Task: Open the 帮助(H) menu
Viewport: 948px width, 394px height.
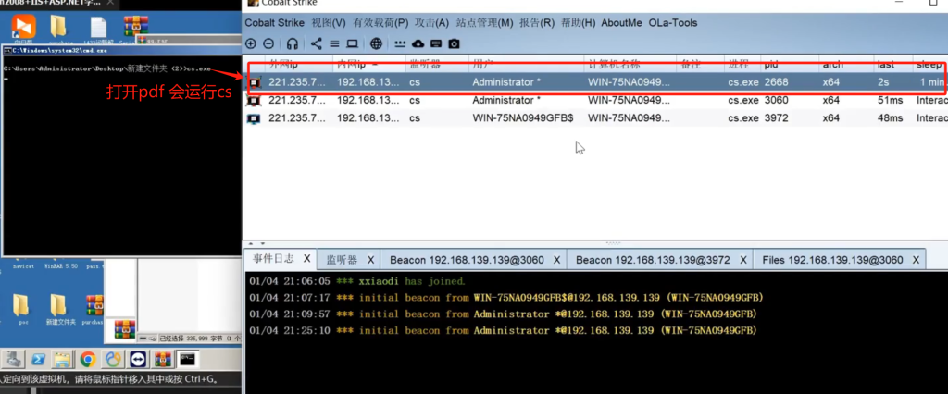Action: [x=578, y=23]
